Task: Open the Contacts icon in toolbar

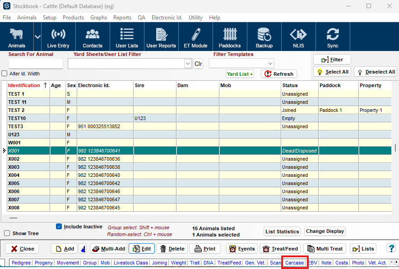Action: point(93,37)
